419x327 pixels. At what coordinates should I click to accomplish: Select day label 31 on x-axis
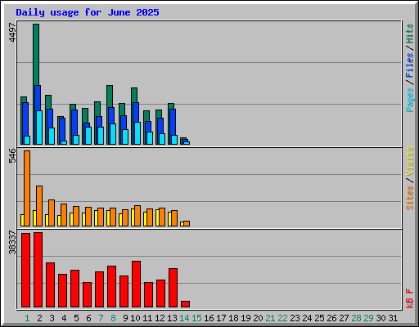point(393,318)
